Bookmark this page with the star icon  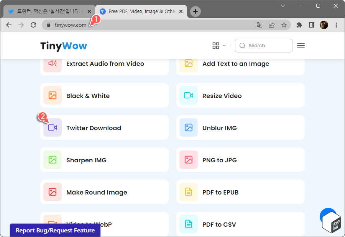pos(284,25)
